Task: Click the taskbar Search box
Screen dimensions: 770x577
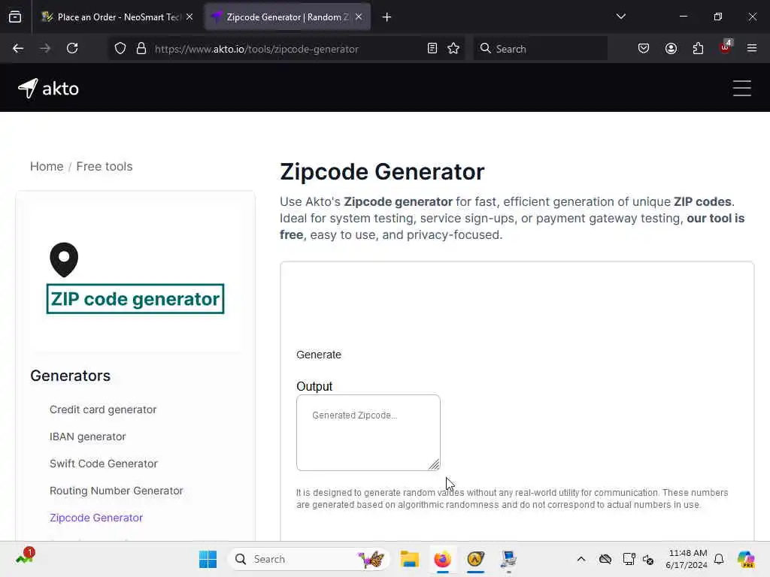Action: [x=309, y=559]
